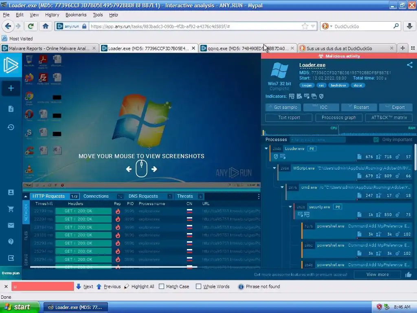
Task: Click the View more button
Action: (377, 274)
